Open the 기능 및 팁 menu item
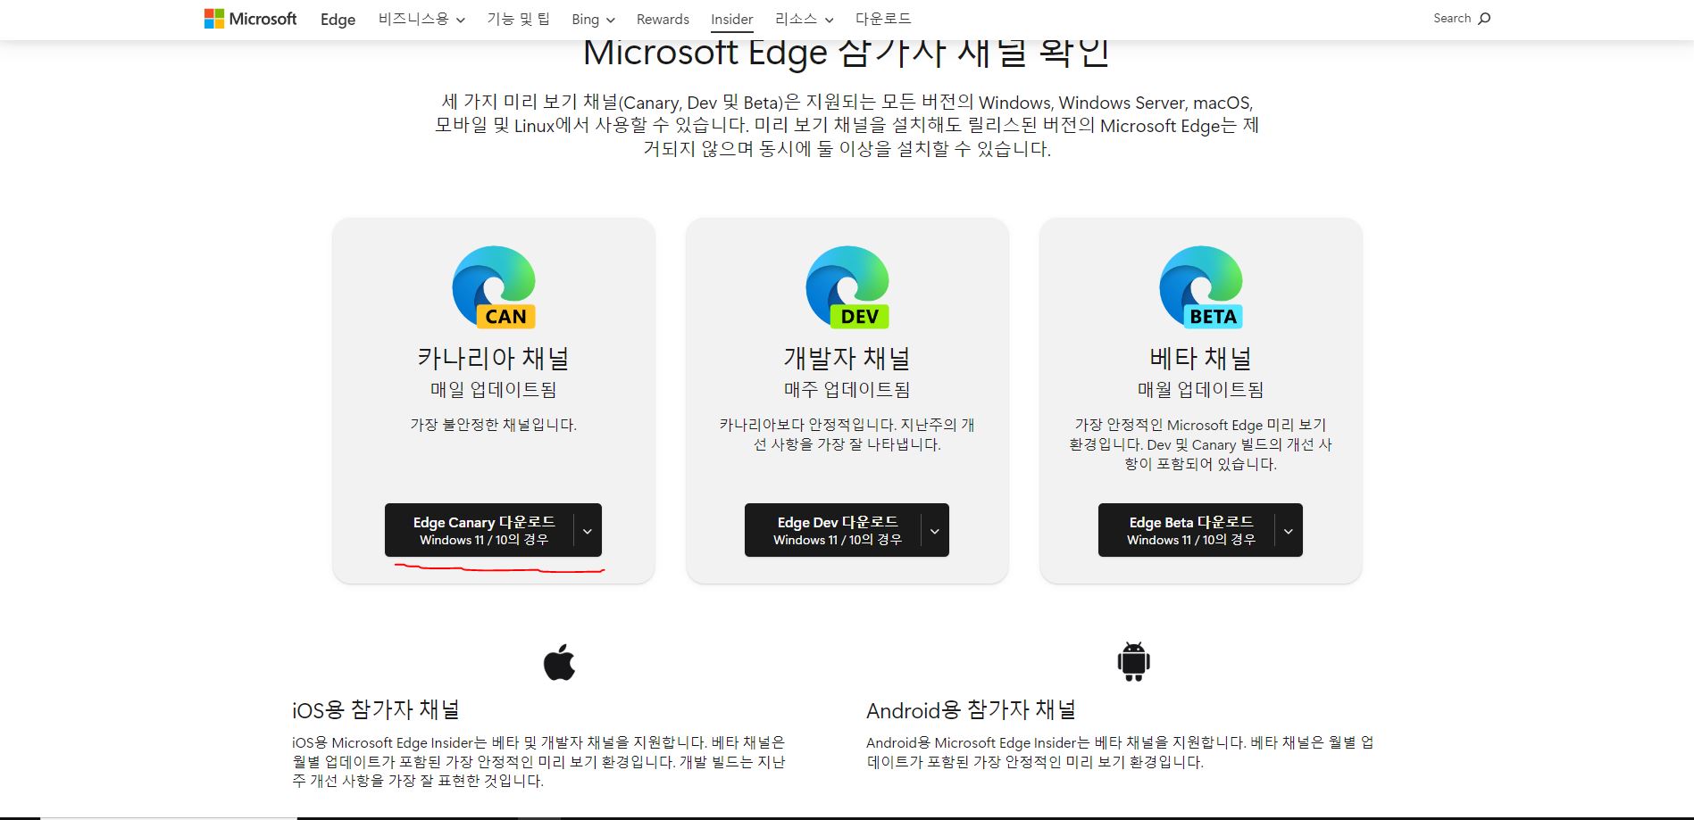The width and height of the screenshot is (1694, 820). (x=518, y=19)
